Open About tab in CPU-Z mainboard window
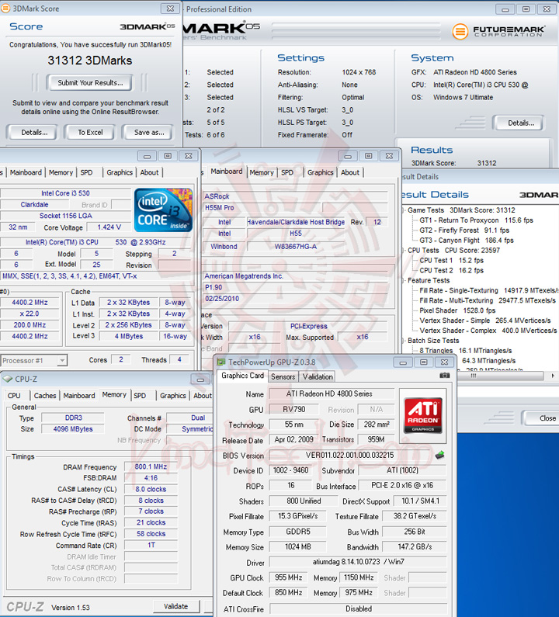Image resolution: width=559 pixels, height=617 pixels. pos(350,172)
